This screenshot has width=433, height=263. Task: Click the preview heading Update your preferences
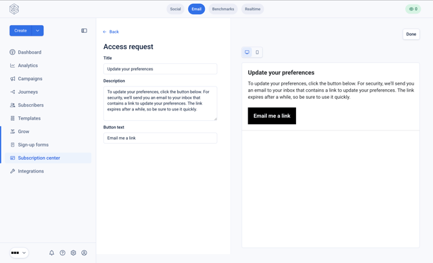pos(281,72)
